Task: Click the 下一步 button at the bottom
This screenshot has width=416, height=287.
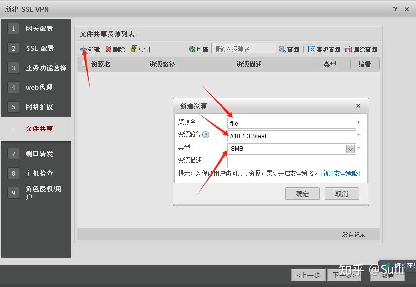Action: click(344, 275)
